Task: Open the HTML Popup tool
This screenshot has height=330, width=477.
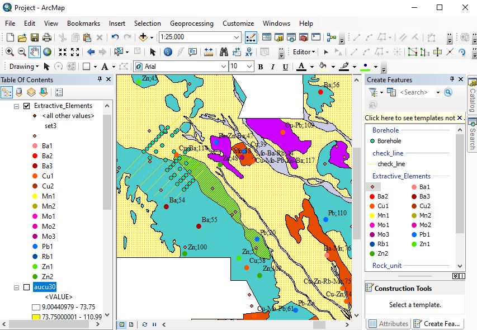Action: [x=192, y=52]
